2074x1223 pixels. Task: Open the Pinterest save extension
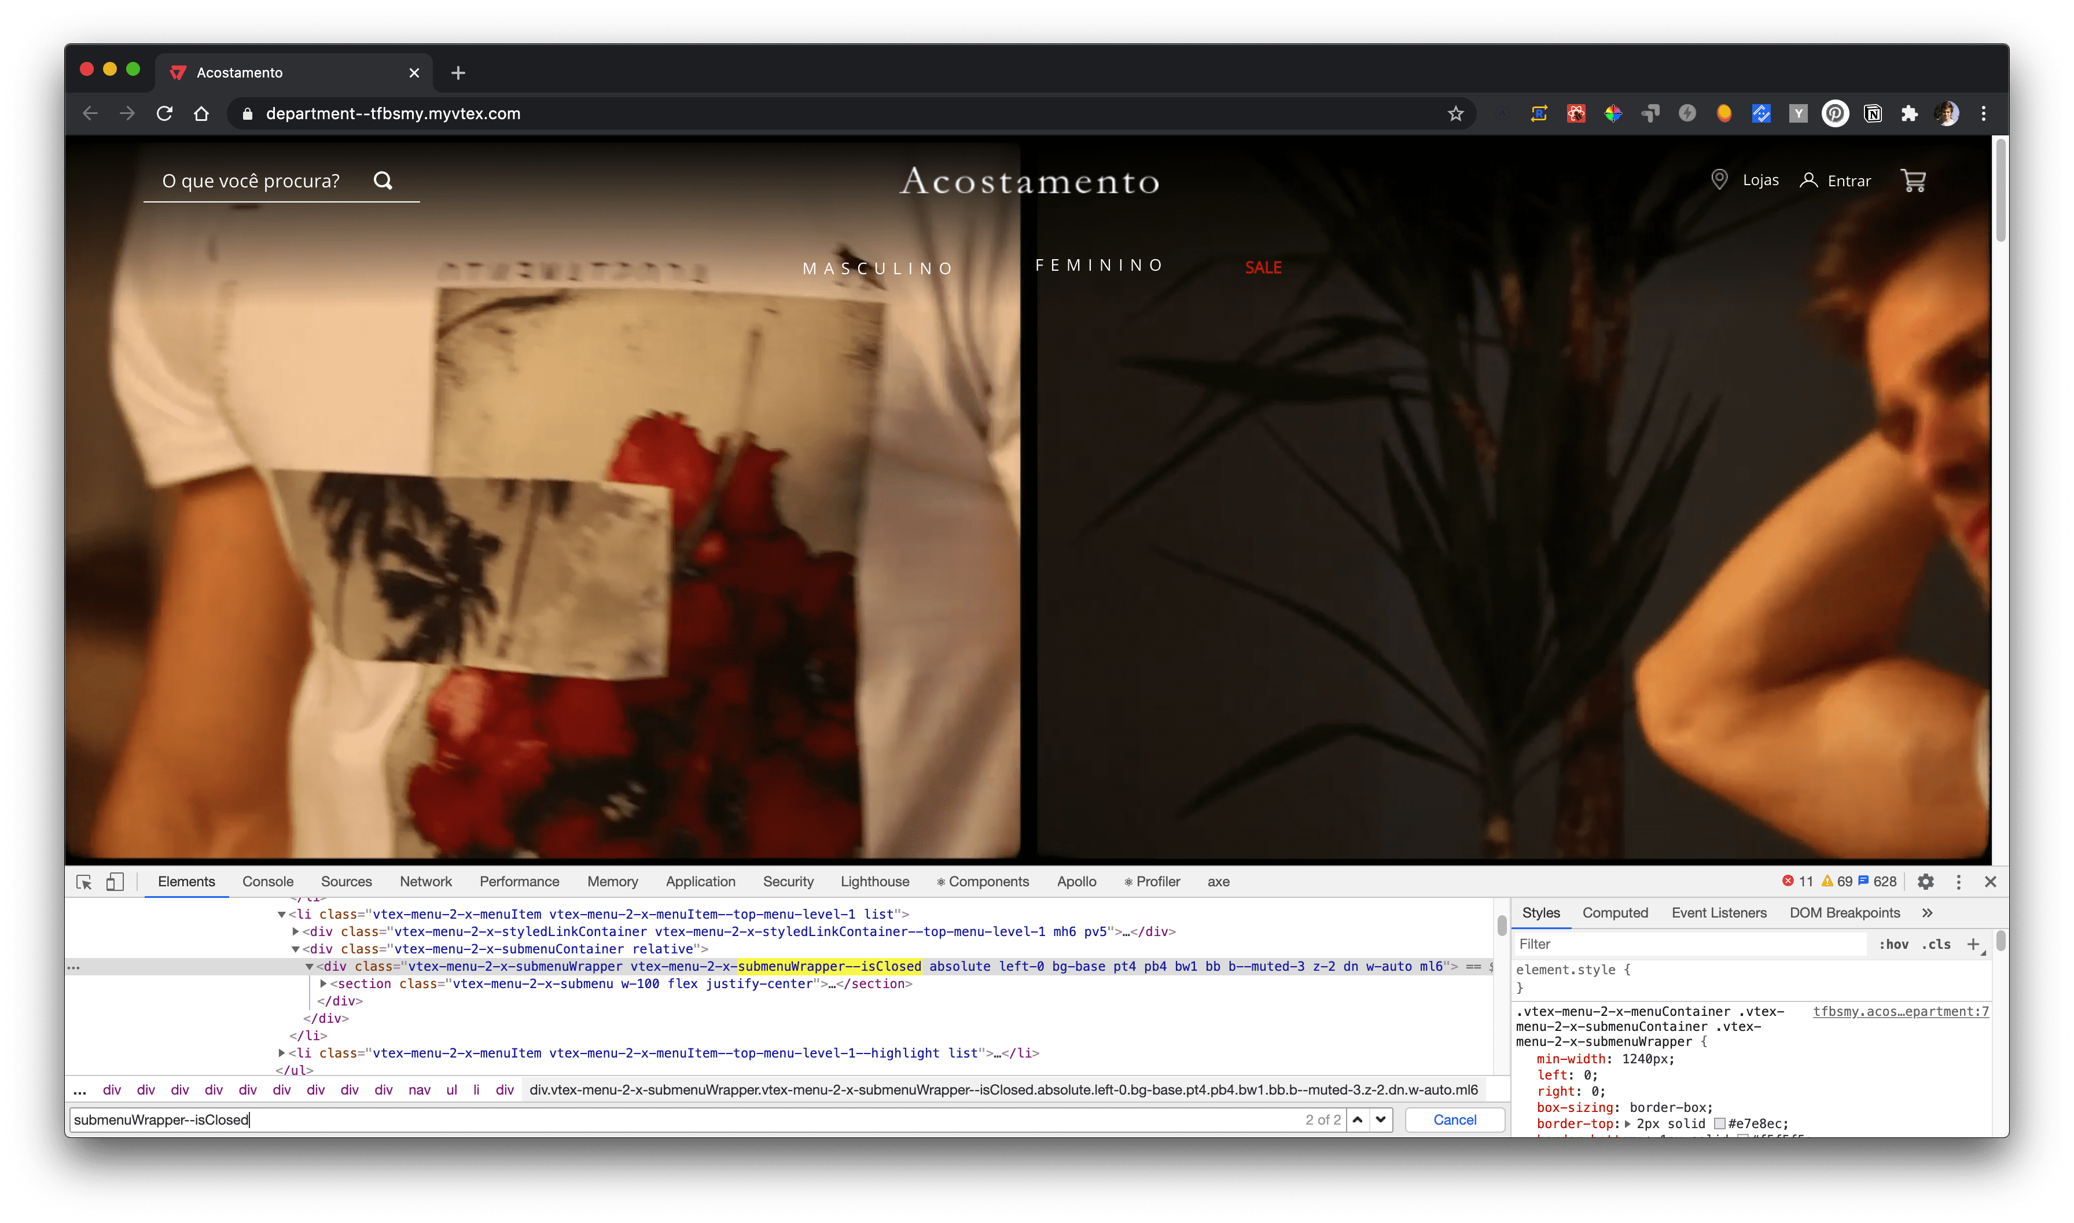point(1835,114)
